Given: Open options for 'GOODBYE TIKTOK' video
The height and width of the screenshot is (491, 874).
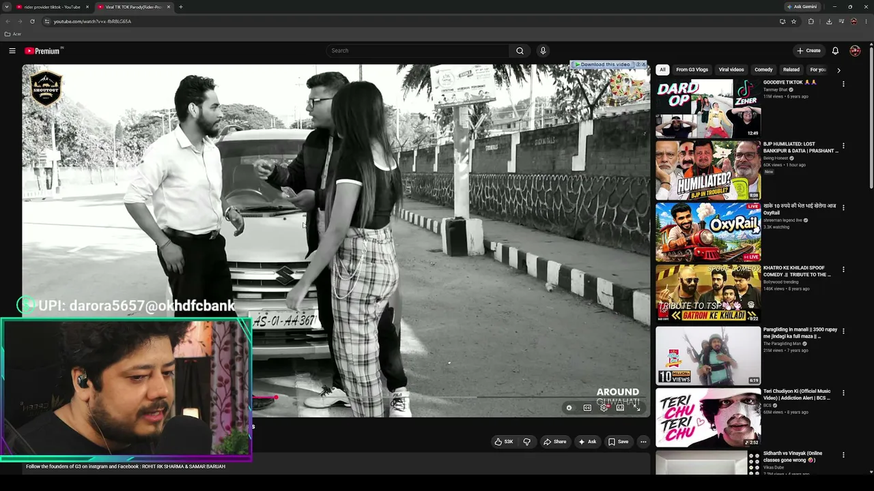Looking at the screenshot, I should [843, 84].
